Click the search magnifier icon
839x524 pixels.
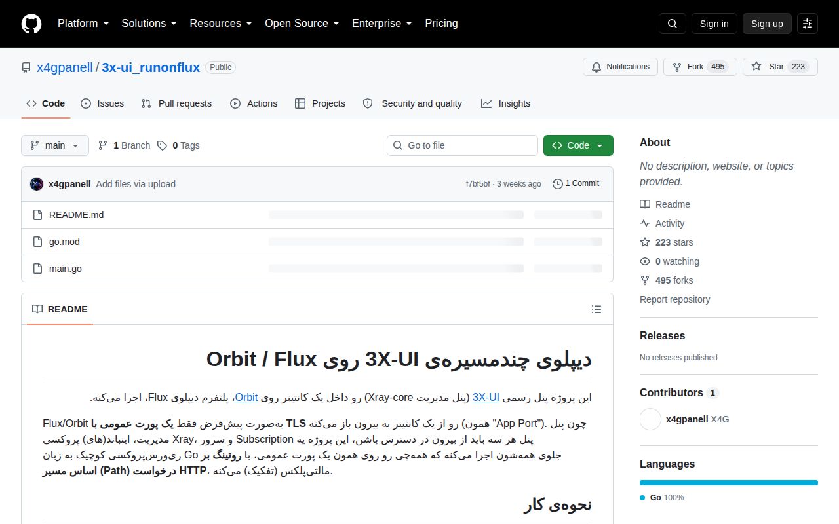pos(673,24)
